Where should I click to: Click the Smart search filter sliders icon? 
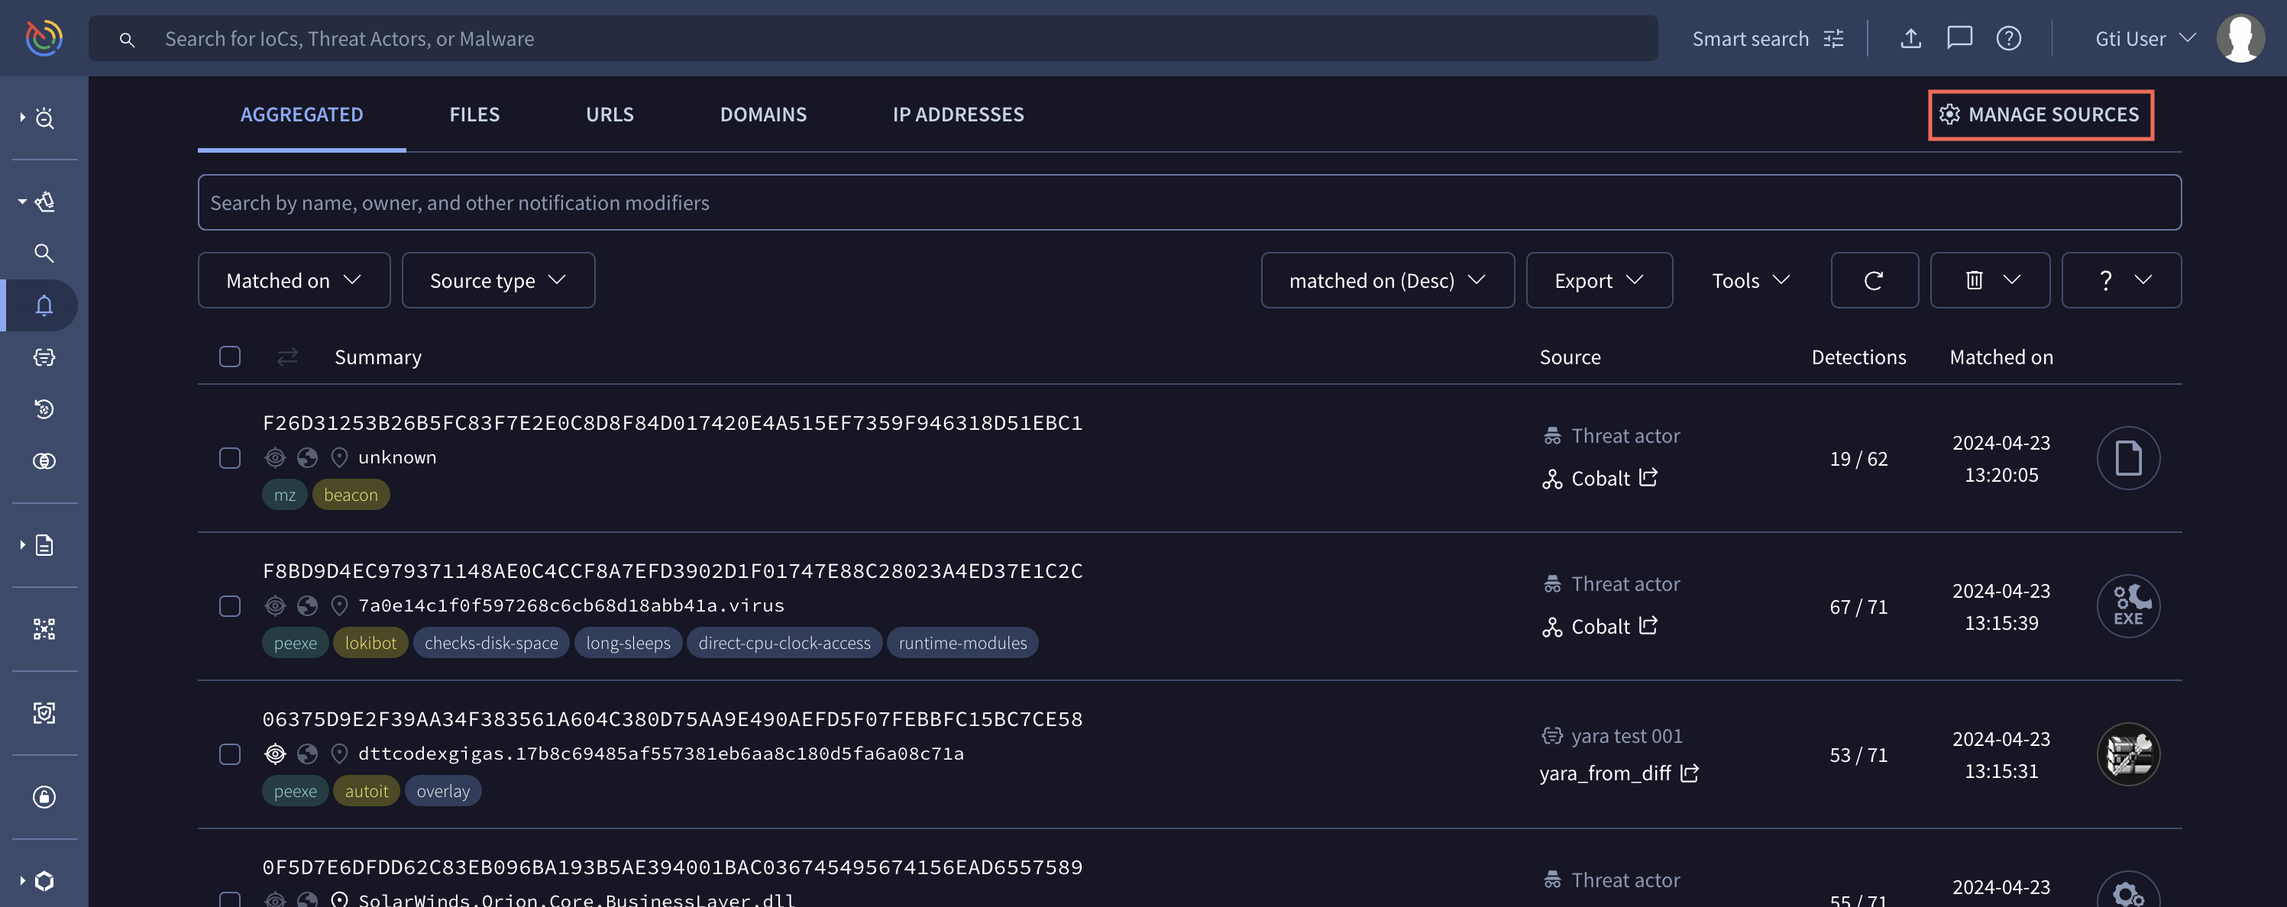tap(1834, 38)
